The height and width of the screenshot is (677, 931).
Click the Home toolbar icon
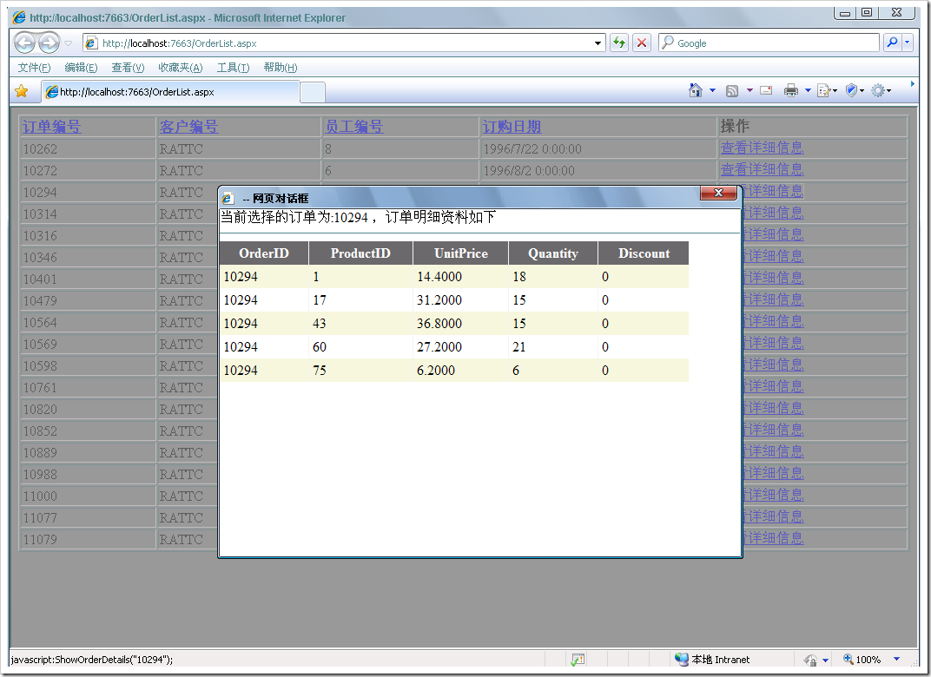pos(695,90)
